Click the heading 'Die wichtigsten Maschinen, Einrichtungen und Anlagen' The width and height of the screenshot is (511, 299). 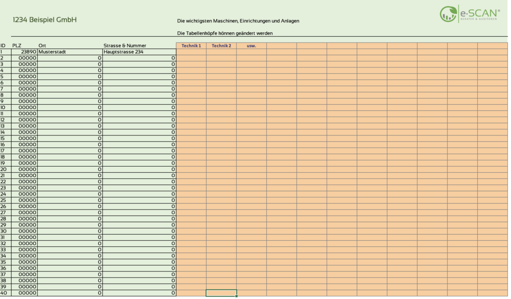coord(238,21)
